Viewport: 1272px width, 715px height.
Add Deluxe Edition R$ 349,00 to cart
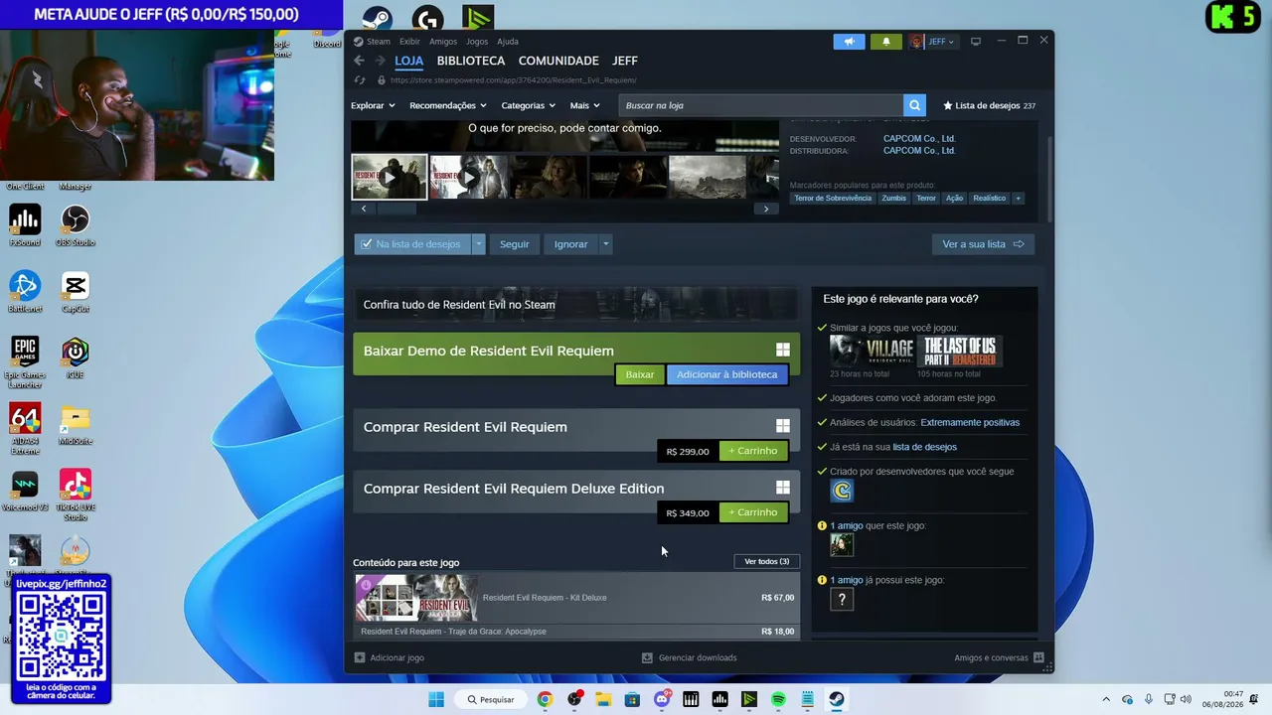point(753,512)
